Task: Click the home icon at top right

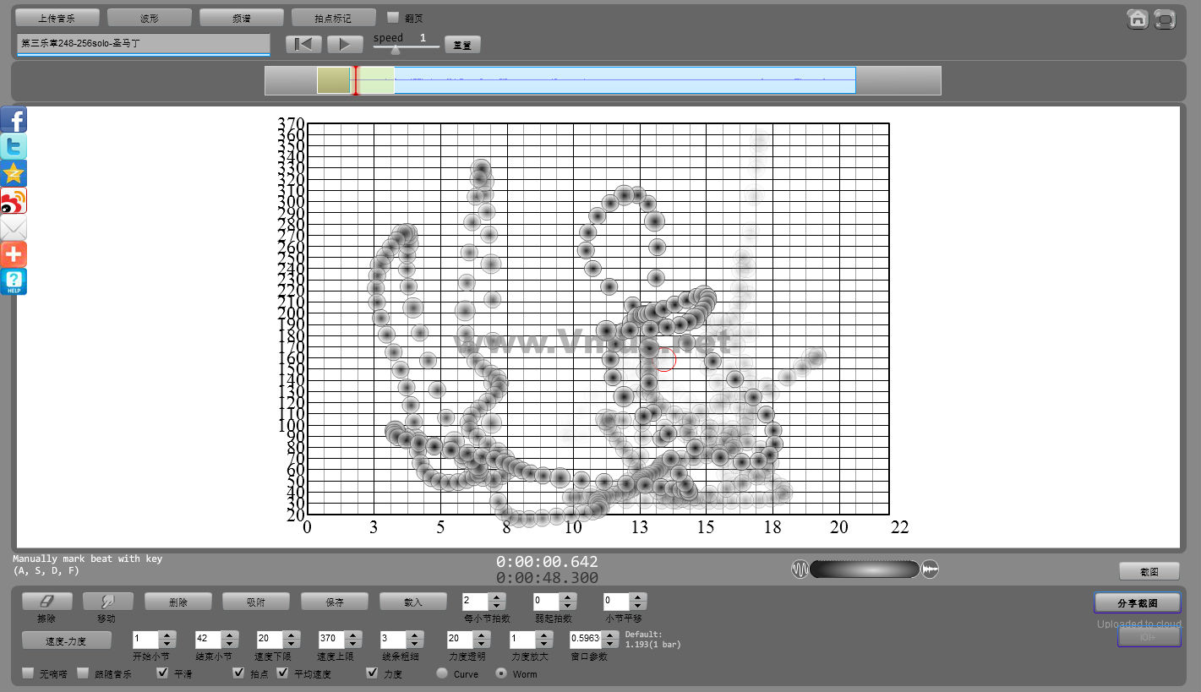Action: coord(1138,19)
